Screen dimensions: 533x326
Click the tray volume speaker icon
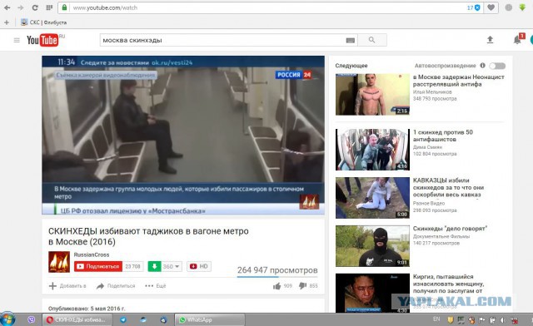(503, 320)
